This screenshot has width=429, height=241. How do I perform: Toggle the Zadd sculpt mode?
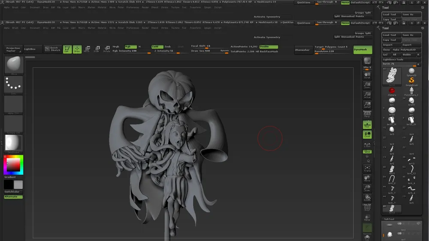click(155, 46)
